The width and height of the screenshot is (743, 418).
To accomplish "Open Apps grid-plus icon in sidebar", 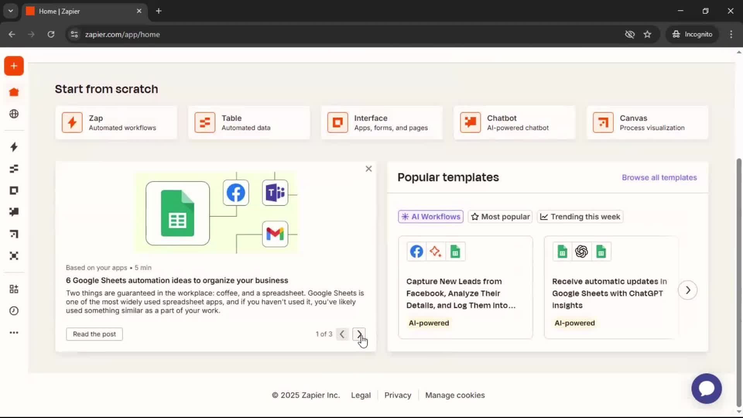I will pos(14,289).
